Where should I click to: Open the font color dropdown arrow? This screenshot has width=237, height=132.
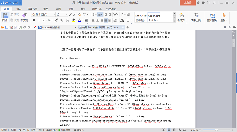[x=82, y=20]
